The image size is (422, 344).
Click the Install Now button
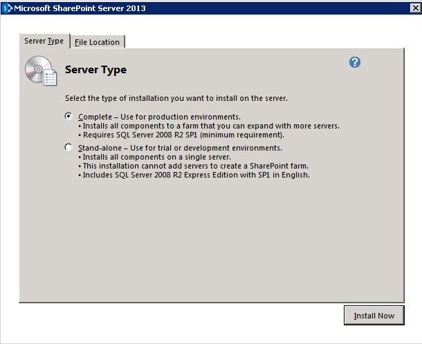click(x=374, y=316)
